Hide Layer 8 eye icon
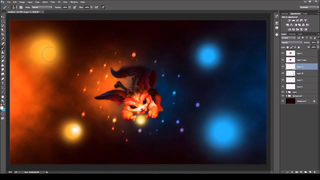The image size is (320, 180). [x=283, y=86]
